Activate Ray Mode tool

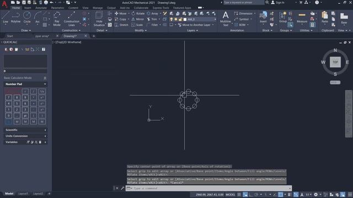(57, 19)
